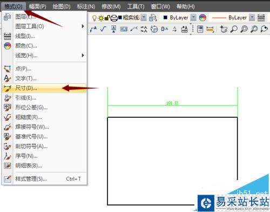Viewport: 270px width, 212px height.
Task: Select 焊接符号(W)... entry
Action: click(x=44, y=127)
